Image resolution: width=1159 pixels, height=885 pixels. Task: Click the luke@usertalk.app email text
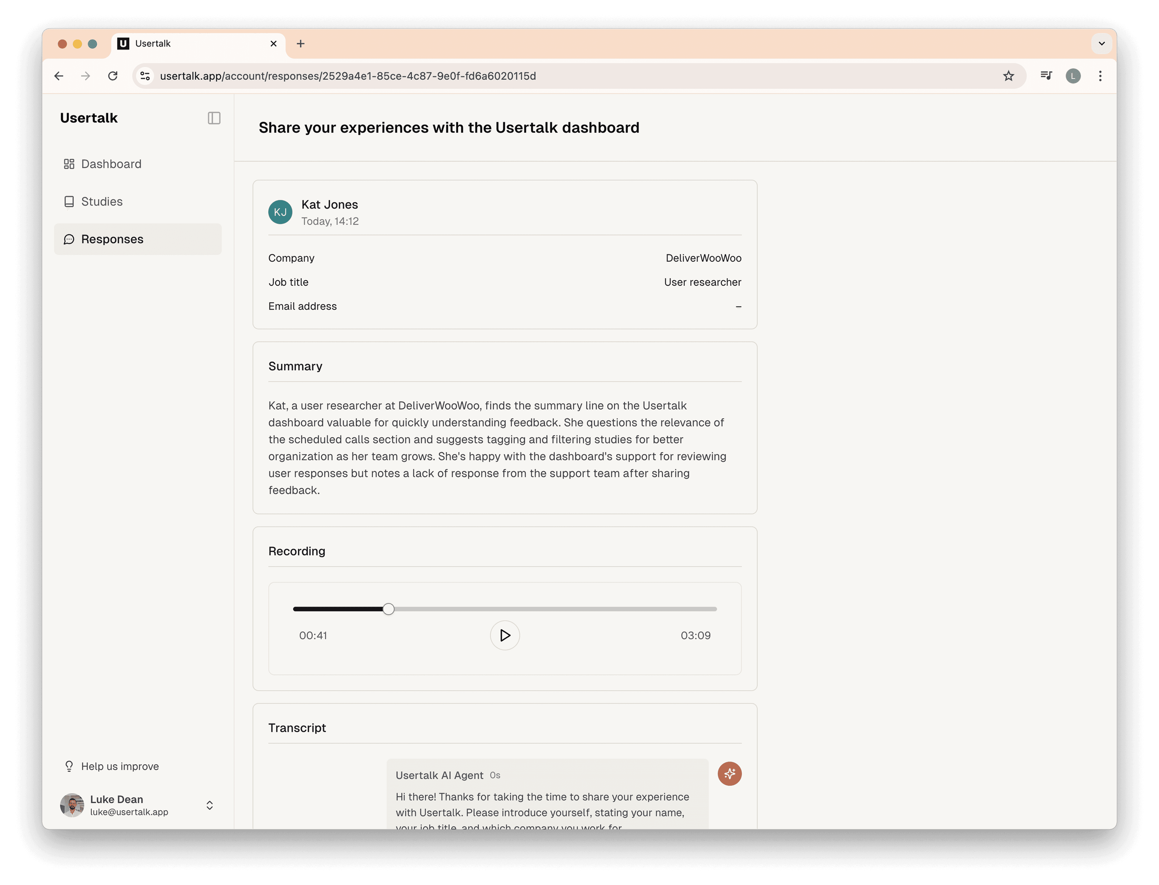click(129, 812)
